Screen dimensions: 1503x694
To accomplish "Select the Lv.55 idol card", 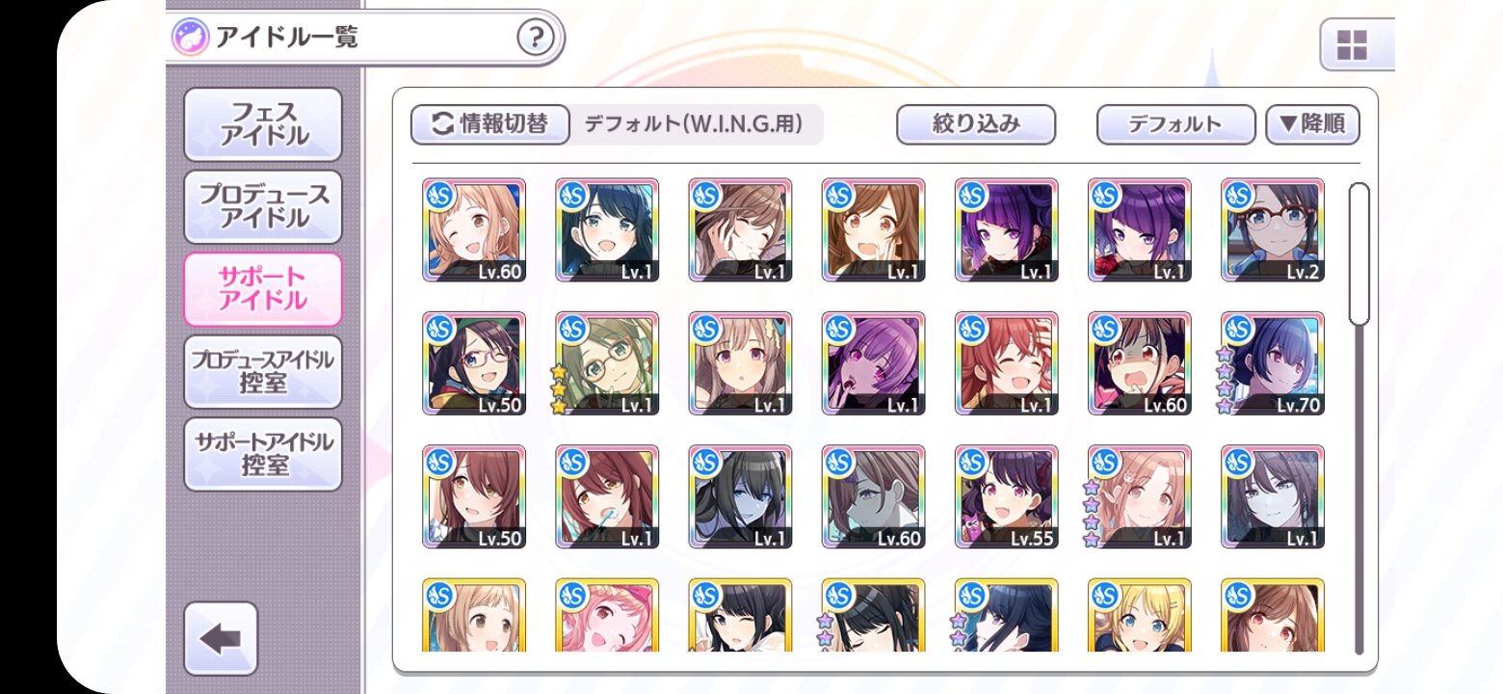I will tap(1007, 496).
